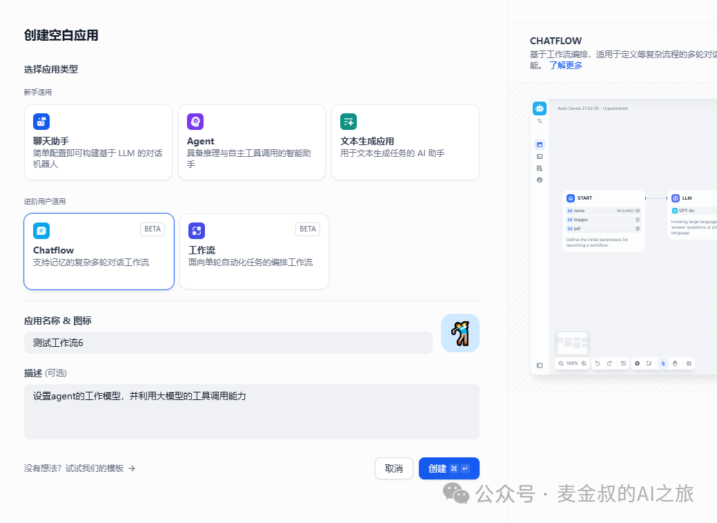Click the BETA badge on the Chatflow card

153,229
